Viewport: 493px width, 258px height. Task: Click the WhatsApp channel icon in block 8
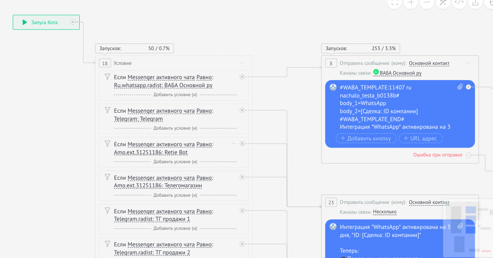[x=376, y=72]
